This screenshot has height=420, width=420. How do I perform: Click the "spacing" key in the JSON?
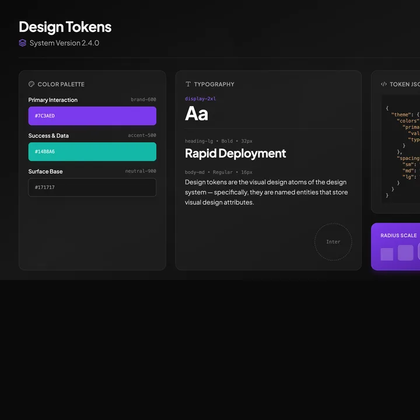coord(408,158)
